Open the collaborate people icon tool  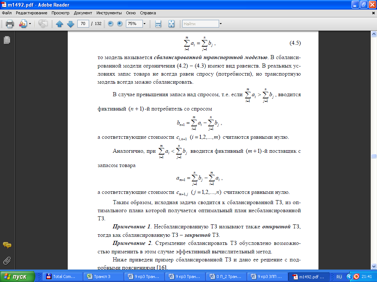(23, 24)
